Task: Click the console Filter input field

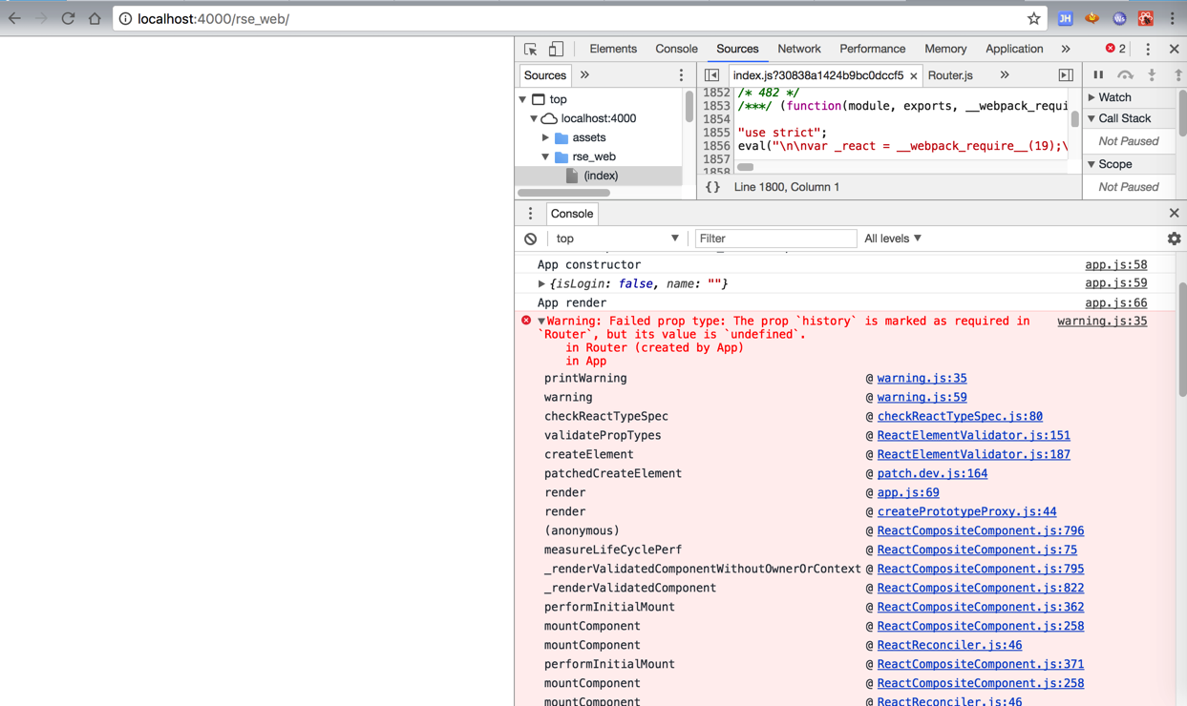Action: coord(774,239)
